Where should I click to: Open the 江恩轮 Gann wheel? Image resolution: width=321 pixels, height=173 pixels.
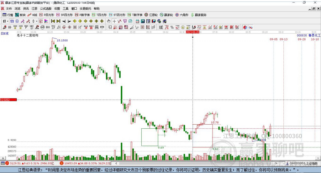pos(151,15)
